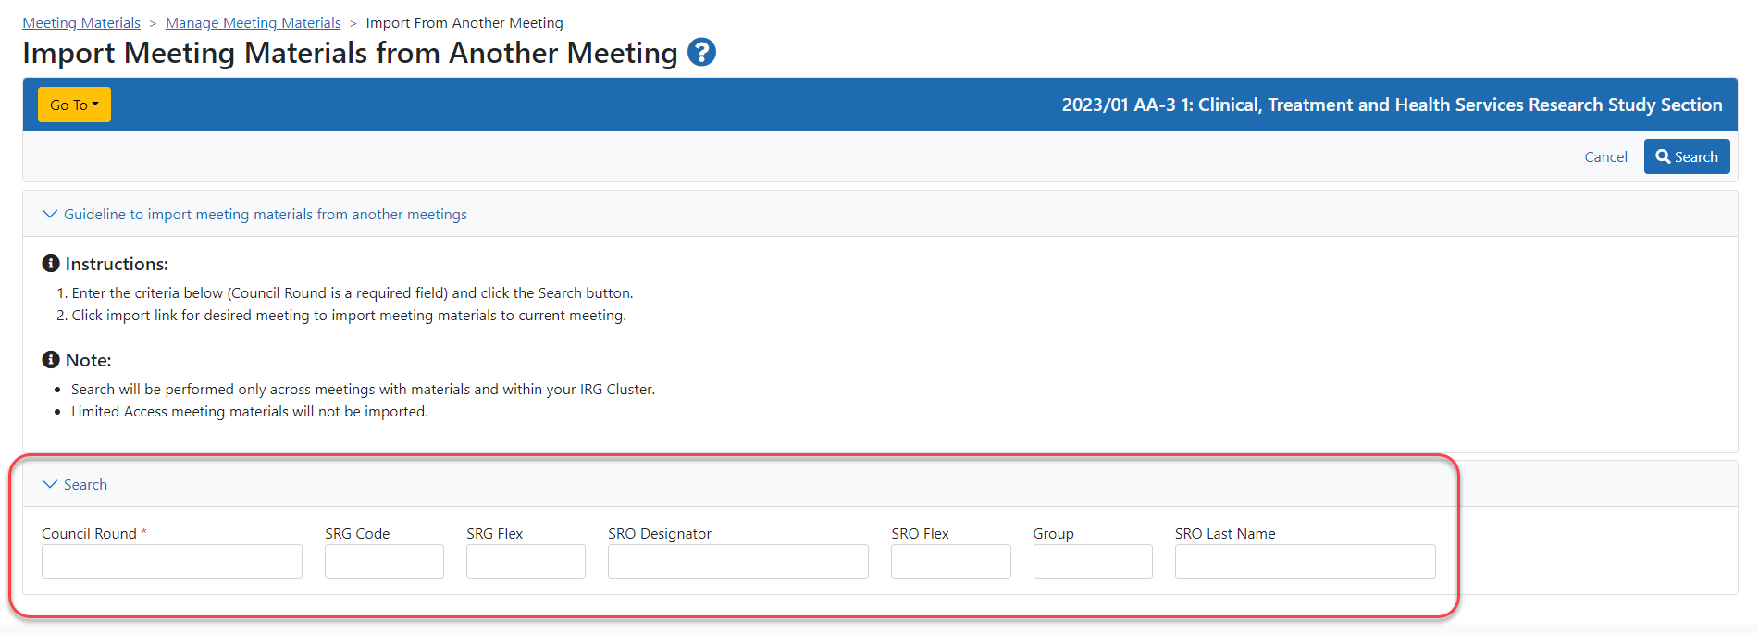This screenshot has height=633, width=1758.
Task: Focus the SRG Flex input field
Action: click(x=526, y=562)
